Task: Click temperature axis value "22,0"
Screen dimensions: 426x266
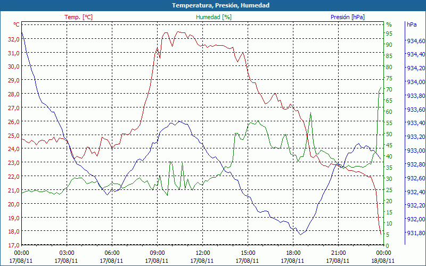Action: coord(14,177)
